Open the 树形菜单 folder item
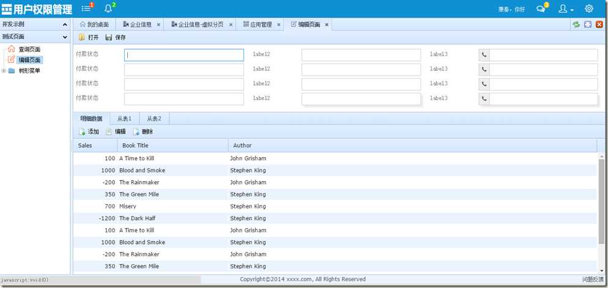 [x=29, y=70]
